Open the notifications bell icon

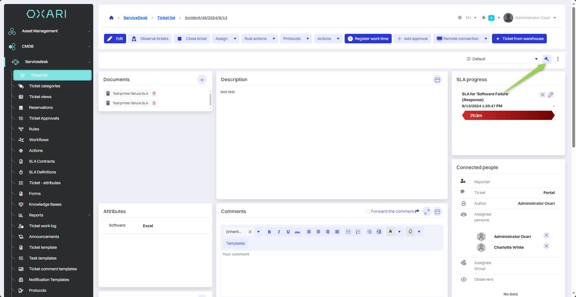click(484, 18)
